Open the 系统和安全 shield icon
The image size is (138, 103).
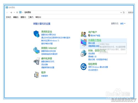coord(36,34)
